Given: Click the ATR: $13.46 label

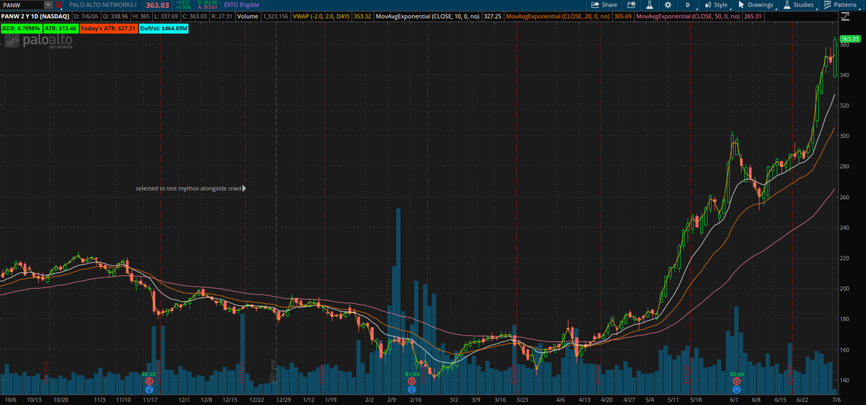Looking at the screenshot, I should tap(59, 28).
